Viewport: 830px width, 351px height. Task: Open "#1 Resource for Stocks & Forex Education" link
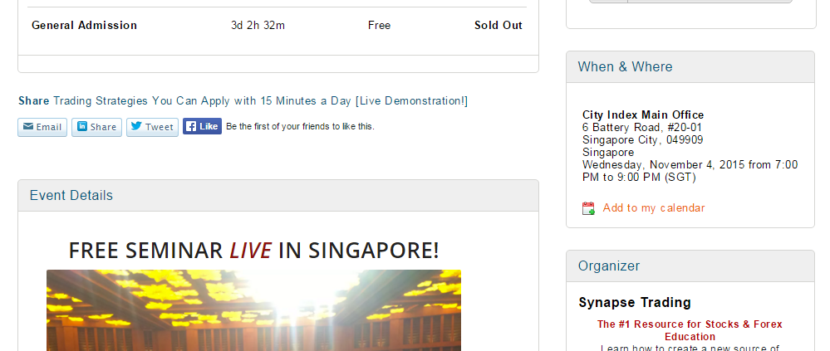point(690,330)
